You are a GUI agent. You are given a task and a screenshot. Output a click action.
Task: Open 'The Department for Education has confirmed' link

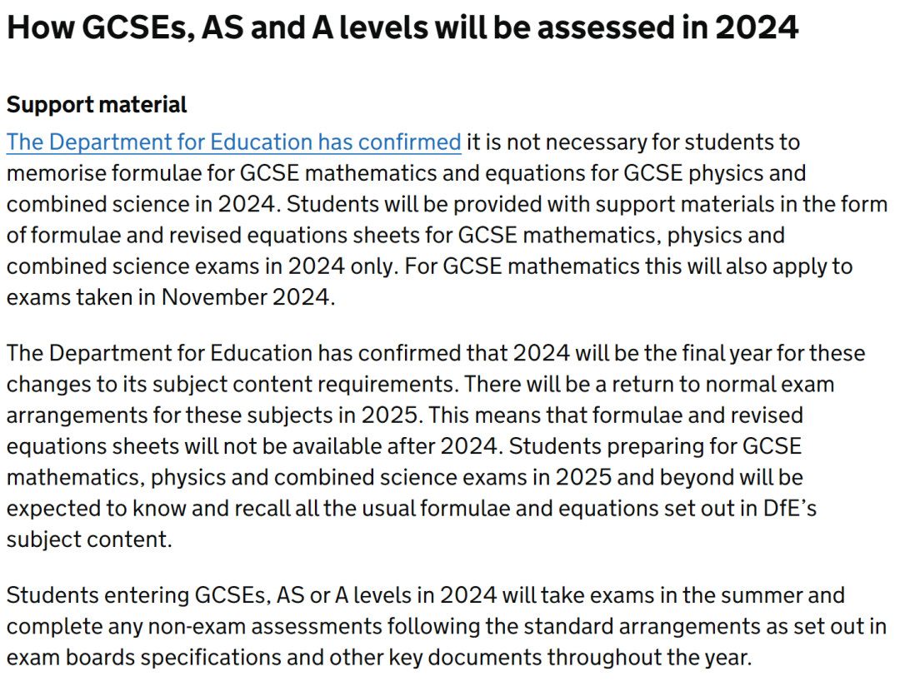tap(233, 142)
